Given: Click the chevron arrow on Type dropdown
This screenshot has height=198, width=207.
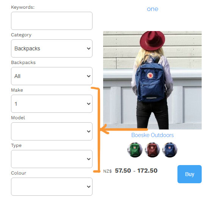Looking at the screenshot, I should (x=89, y=159).
